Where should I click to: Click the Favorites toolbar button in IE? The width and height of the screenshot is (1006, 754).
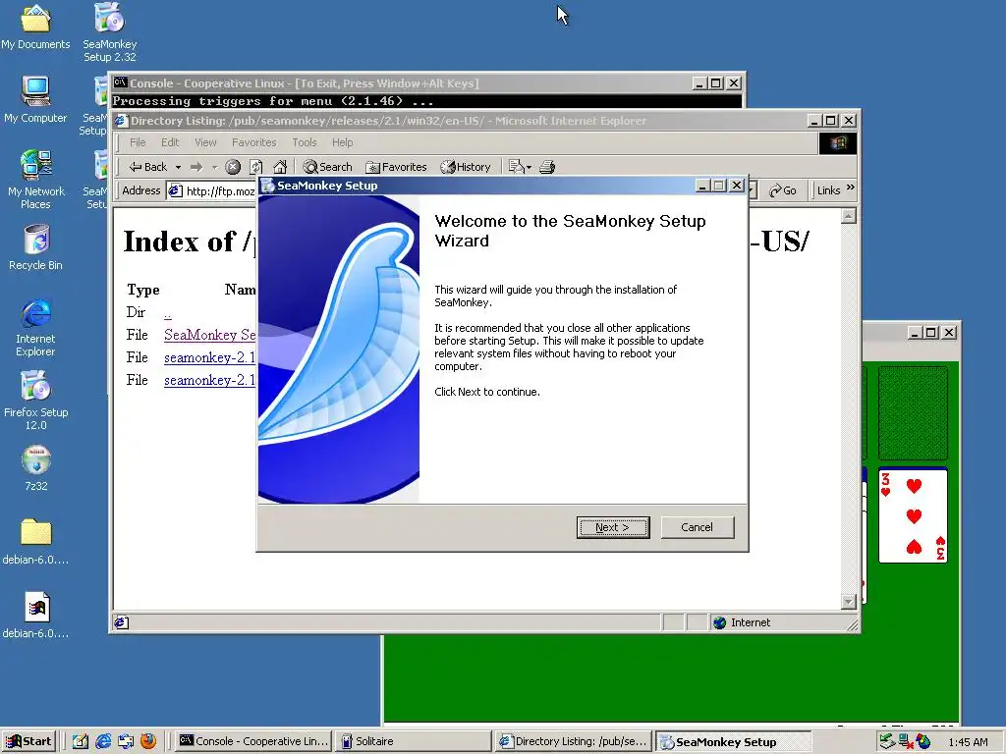(396, 167)
